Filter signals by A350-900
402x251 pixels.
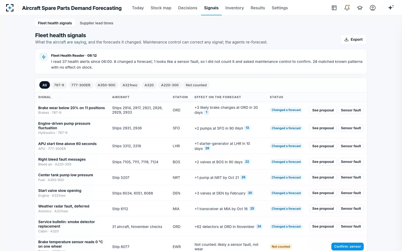[x=106, y=85]
